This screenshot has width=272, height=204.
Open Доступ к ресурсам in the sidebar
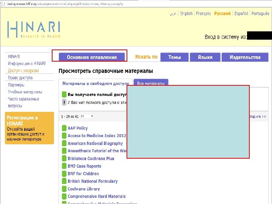[23, 71]
